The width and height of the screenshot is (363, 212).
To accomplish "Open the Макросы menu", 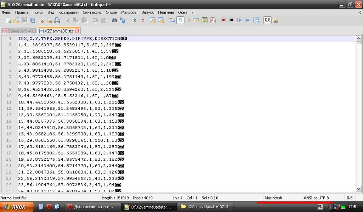I will click(x=129, y=12).
